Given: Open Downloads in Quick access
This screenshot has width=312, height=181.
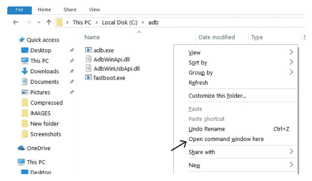Looking at the screenshot, I should coord(44,72).
